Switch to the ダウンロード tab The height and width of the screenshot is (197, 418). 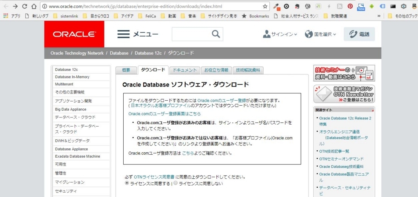click(x=153, y=70)
